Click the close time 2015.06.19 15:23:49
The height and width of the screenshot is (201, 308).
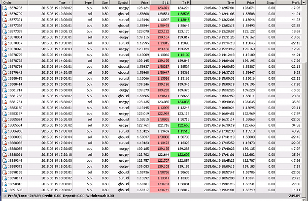(219, 49)
